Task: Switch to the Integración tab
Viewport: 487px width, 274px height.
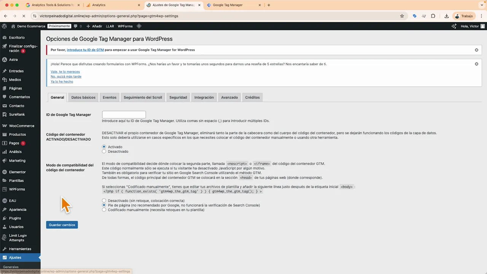Action: tap(204, 97)
